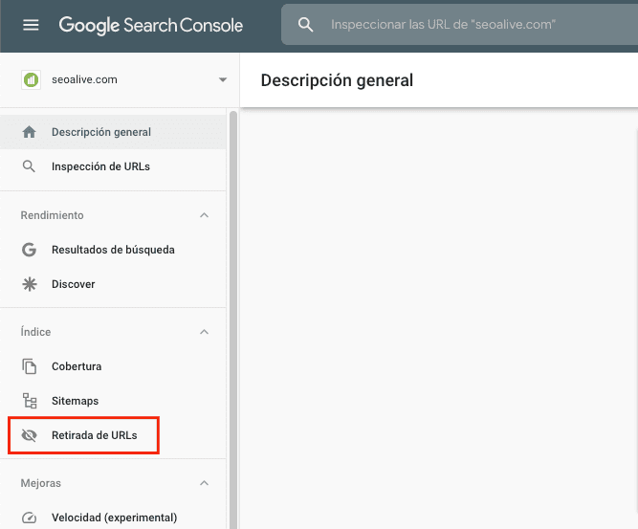The width and height of the screenshot is (638, 529).
Task: Click the Mejoras section heading
Action: pyautogui.click(x=41, y=483)
